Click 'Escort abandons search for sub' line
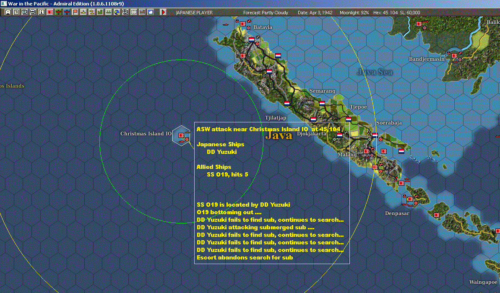 (245, 258)
